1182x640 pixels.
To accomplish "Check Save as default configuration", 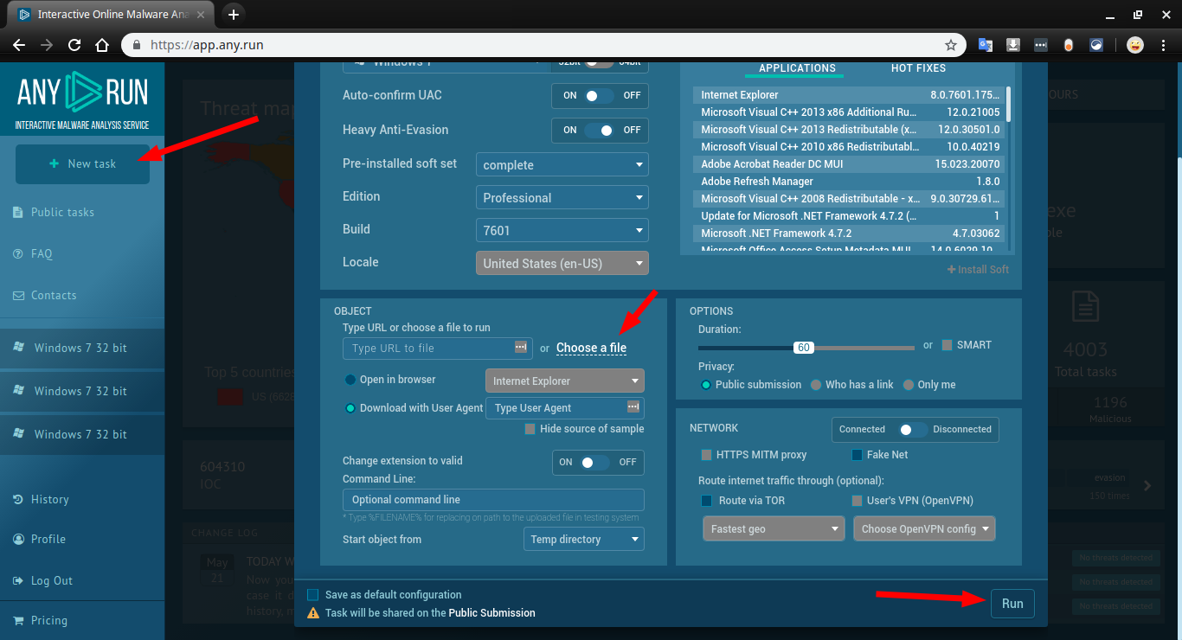I will pyautogui.click(x=313, y=595).
